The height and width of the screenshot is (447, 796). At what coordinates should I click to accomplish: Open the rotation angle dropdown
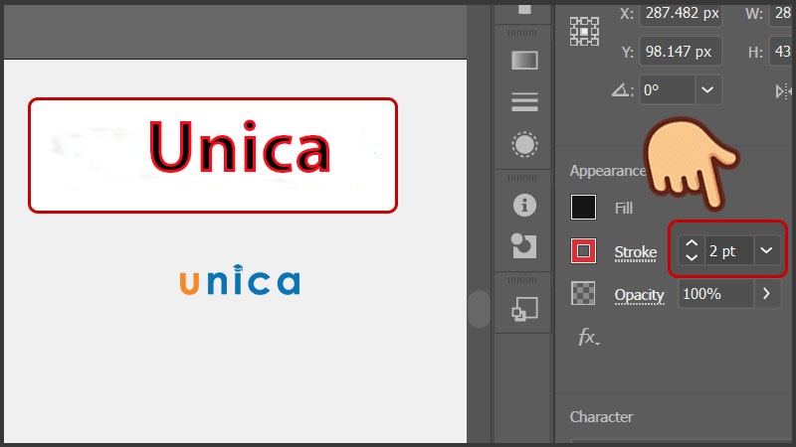(707, 90)
